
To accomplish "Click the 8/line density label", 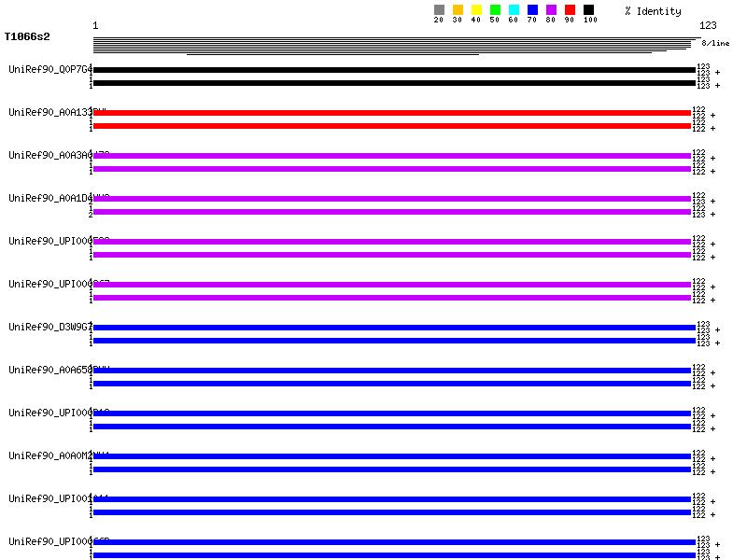I will [x=715, y=43].
